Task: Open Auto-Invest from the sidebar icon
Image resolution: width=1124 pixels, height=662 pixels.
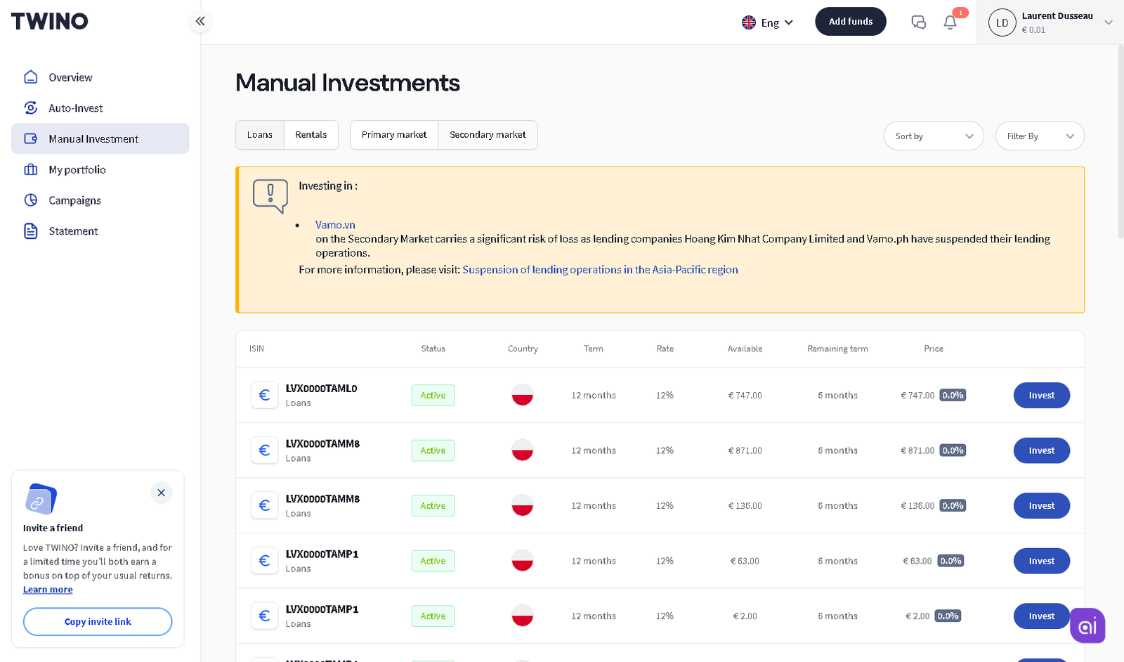Action: point(31,108)
